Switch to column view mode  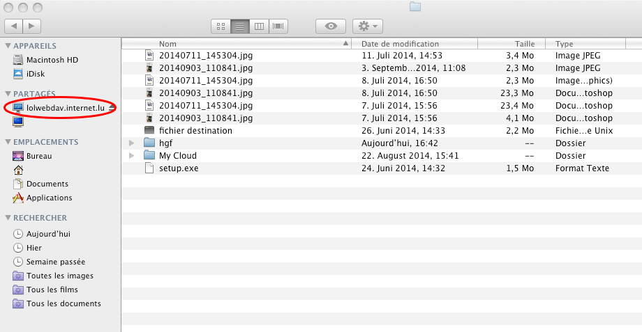coord(259,26)
